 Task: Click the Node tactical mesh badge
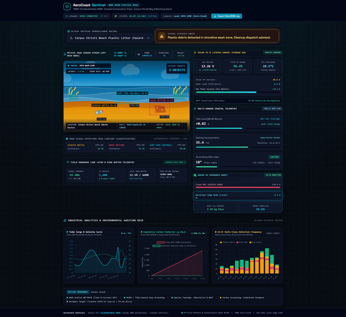124,5
